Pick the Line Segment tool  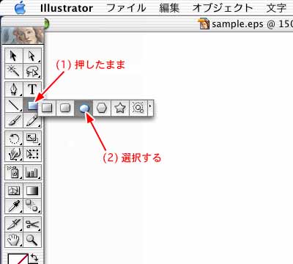click(x=14, y=105)
